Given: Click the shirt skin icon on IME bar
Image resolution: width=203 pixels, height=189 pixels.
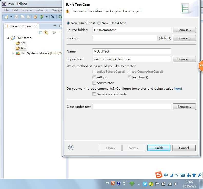Looking at the screenshot, I should (194, 175).
